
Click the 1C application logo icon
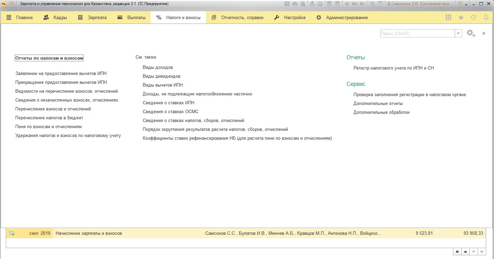[x=4, y=4]
